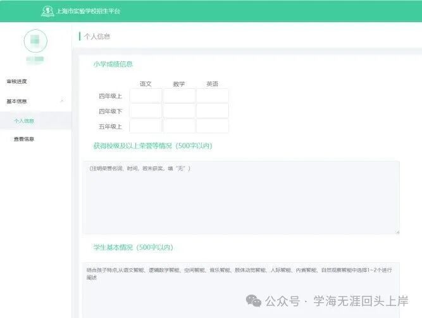The image size is (422, 318).
Task: Click the honors text area resize handle
Action: tap(397, 231)
